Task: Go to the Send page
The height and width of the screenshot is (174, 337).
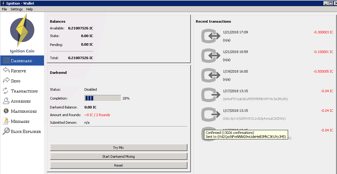Action: point(22,81)
